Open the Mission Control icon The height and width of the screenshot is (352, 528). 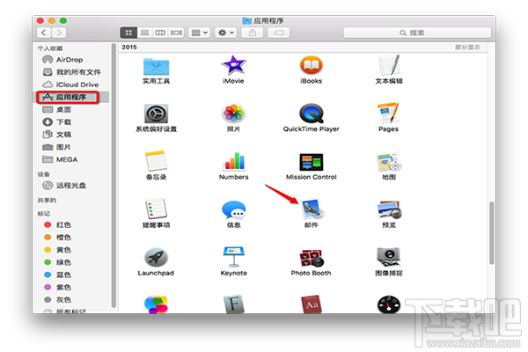click(x=312, y=162)
